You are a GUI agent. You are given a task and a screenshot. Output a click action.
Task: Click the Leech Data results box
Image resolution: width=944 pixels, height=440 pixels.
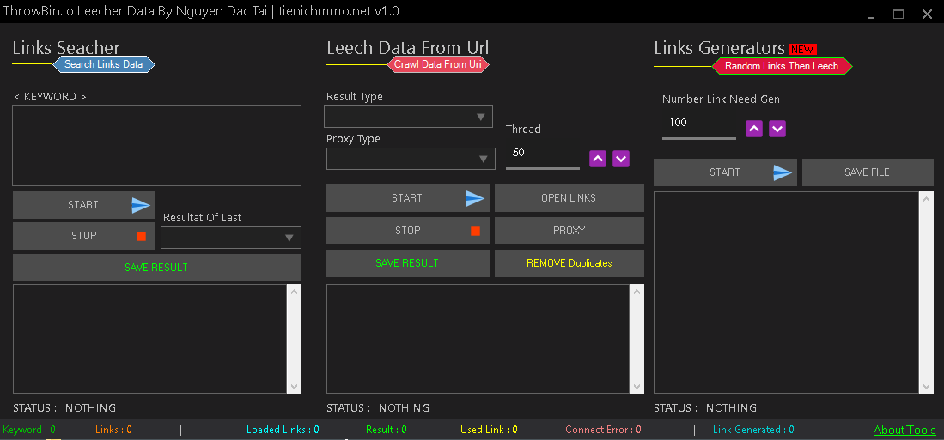pyautogui.click(x=478, y=339)
